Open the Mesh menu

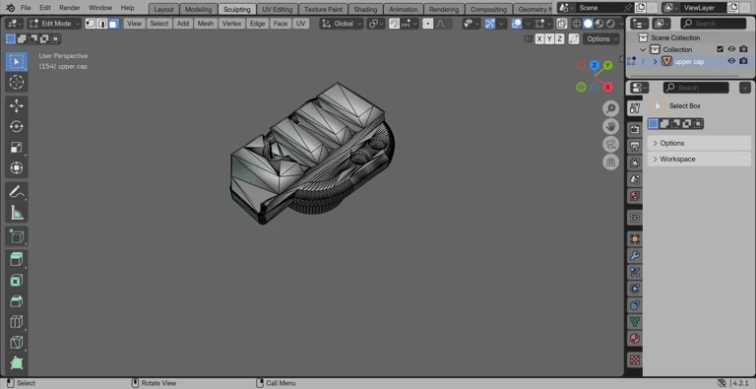pyautogui.click(x=206, y=24)
